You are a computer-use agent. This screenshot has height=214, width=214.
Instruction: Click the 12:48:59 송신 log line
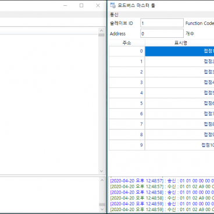162,204
